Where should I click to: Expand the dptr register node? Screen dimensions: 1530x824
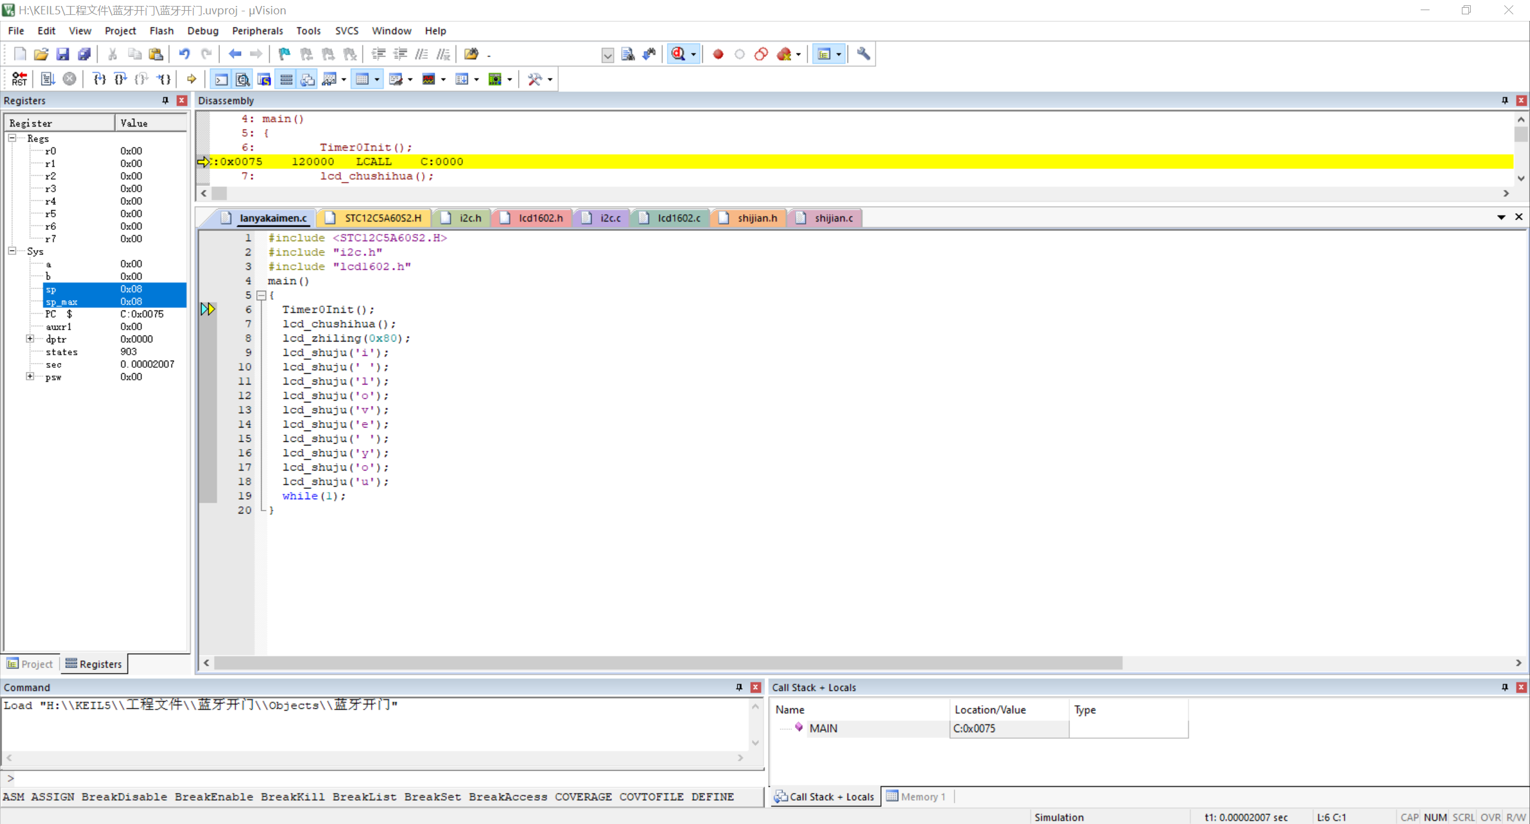30,339
